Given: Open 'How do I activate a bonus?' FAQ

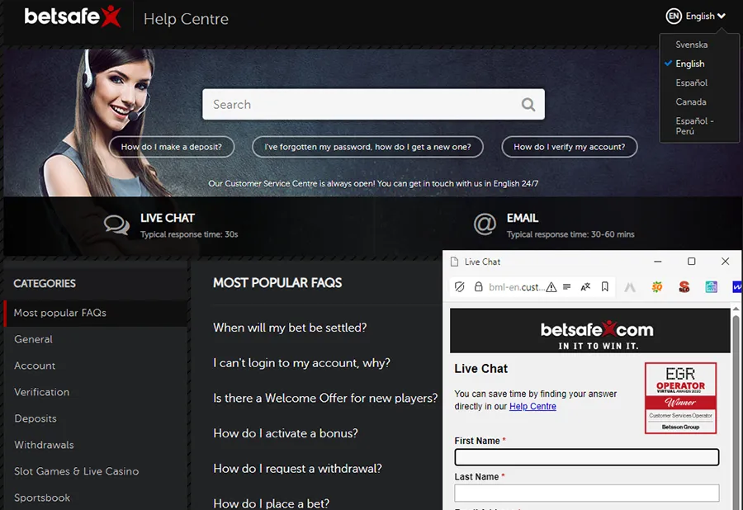Looking at the screenshot, I should 286,433.
